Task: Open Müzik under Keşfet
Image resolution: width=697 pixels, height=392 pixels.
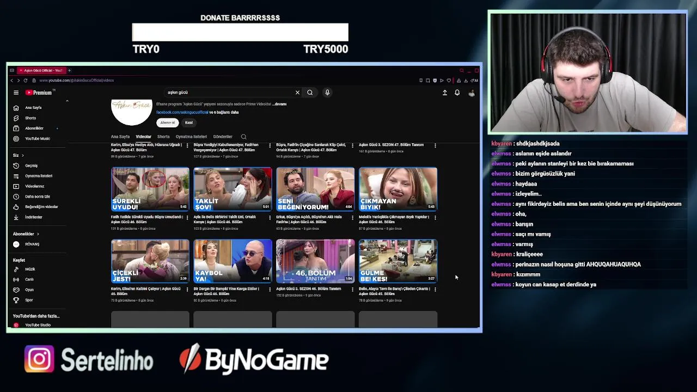Action: click(x=30, y=269)
